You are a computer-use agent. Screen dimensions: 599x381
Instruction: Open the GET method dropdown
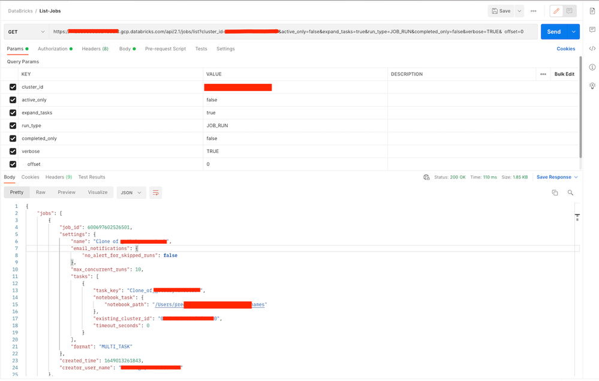[26, 32]
